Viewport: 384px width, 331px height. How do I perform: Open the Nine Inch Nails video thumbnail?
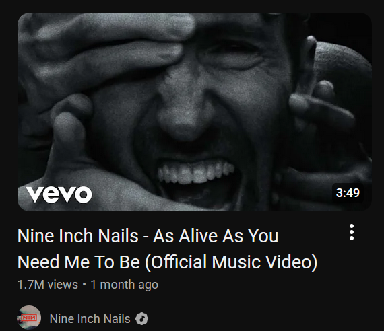pyautogui.click(x=195, y=112)
